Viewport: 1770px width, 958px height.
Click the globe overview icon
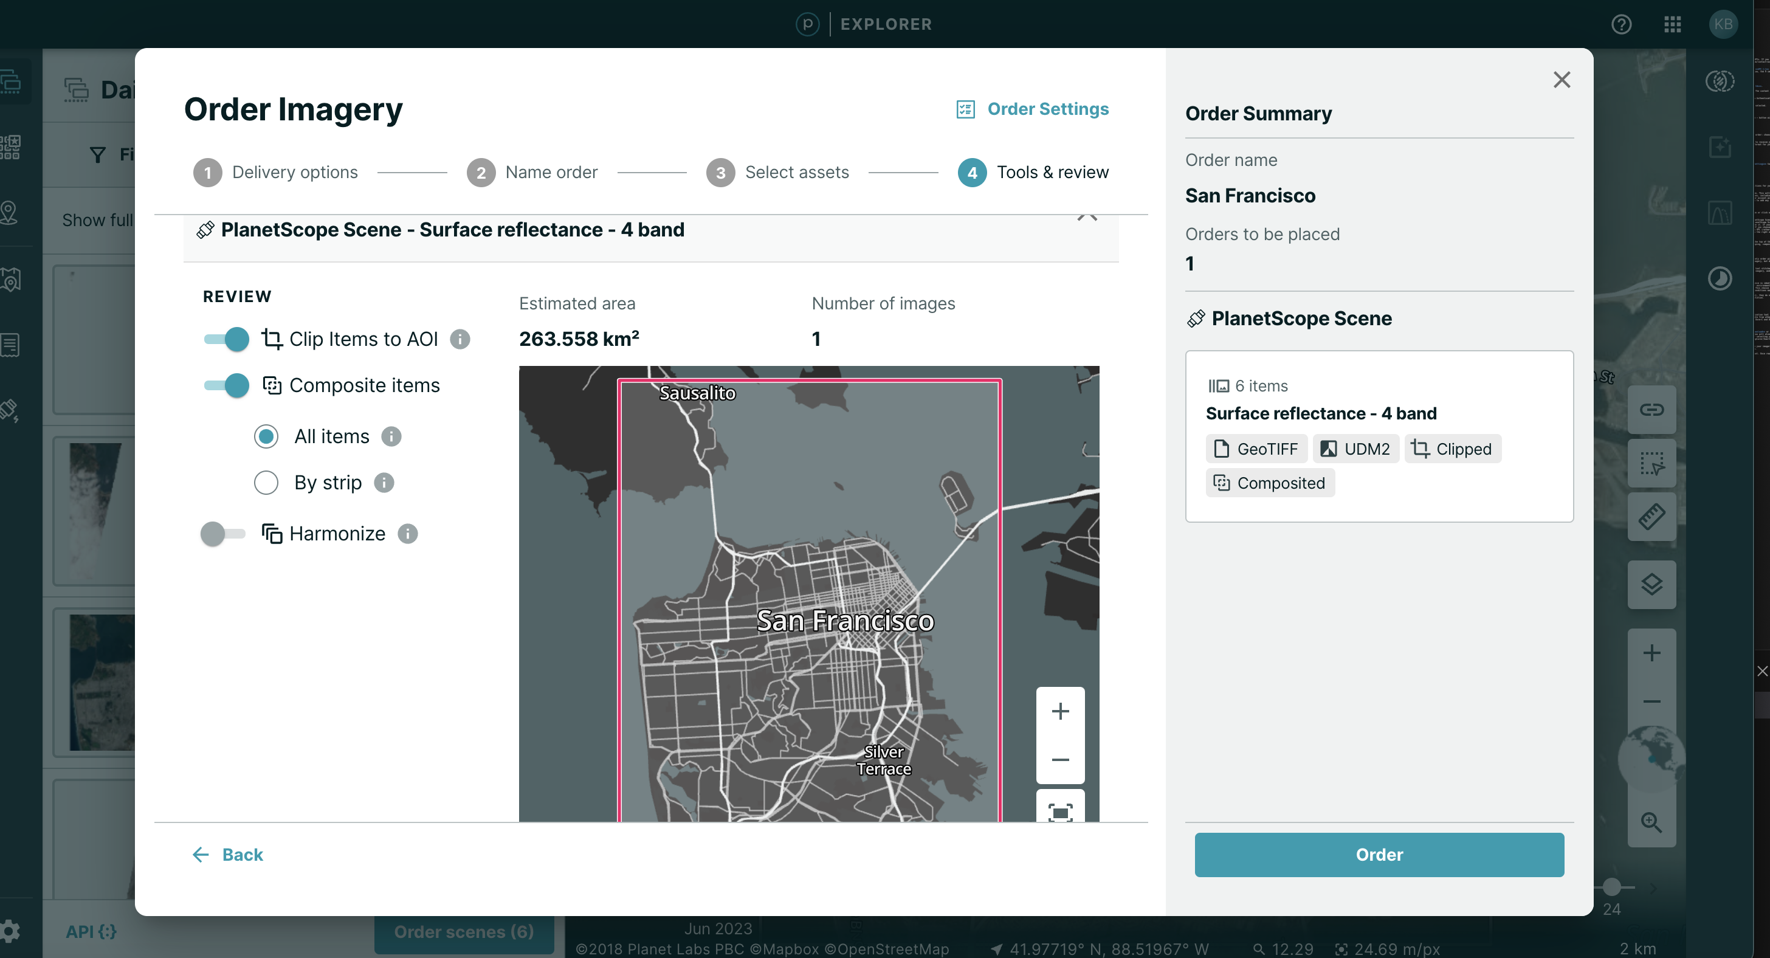[1651, 759]
